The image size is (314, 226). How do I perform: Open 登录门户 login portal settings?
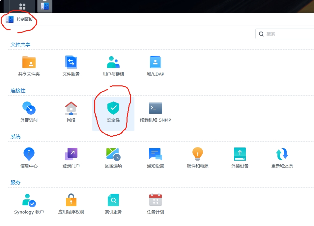tap(71, 157)
